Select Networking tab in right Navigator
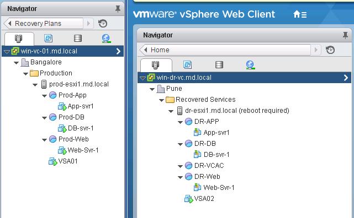This screenshot has width=354, height=218. (250, 65)
